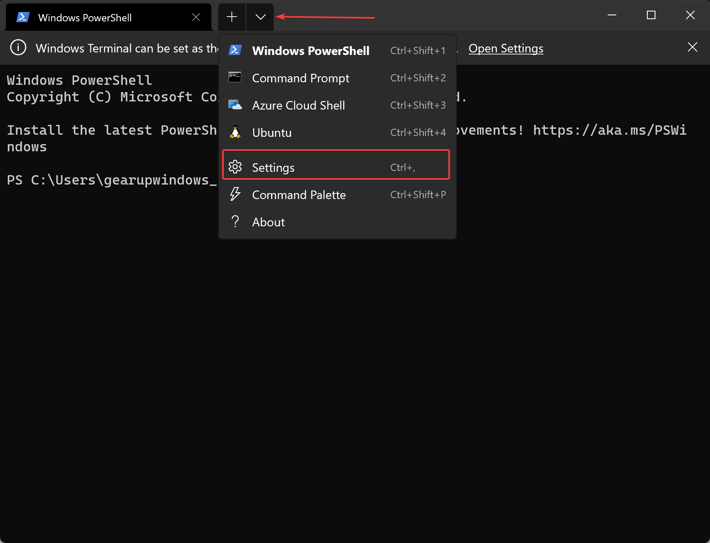The image size is (710, 543).
Task: Follow the Open Settings link
Action: coord(506,49)
